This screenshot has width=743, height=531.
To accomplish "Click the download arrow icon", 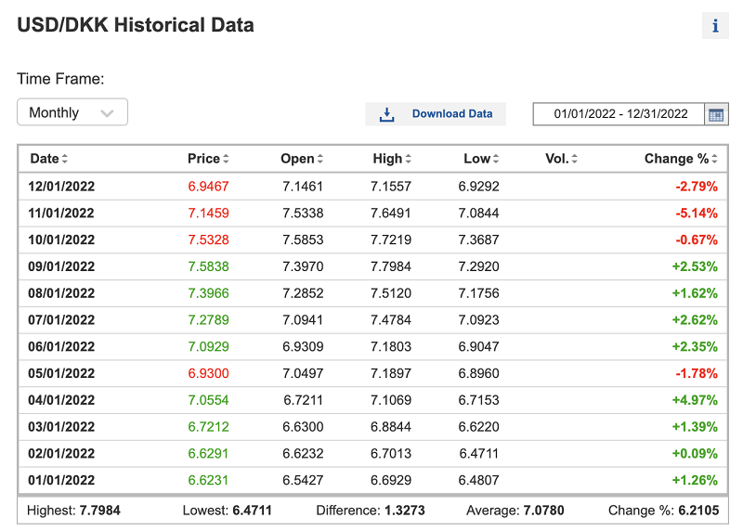I will (x=387, y=114).
